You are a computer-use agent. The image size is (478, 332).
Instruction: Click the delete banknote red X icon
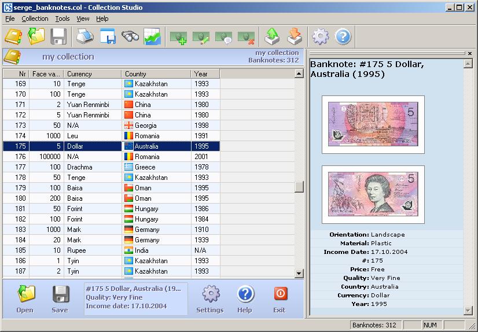(x=246, y=38)
